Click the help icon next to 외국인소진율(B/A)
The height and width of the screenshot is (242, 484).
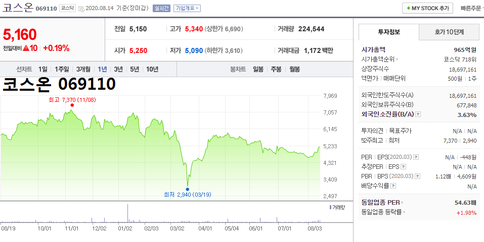click(x=418, y=114)
